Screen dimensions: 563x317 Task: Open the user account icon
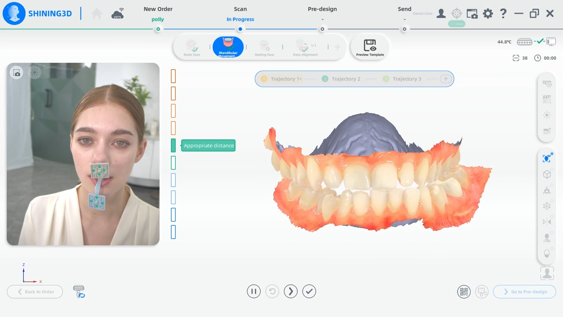tap(441, 14)
